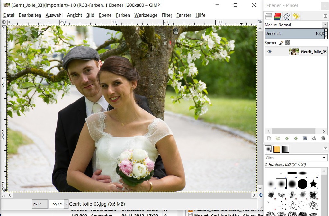329x216 pixels.
Task: Open the Undo History tab with yellow arrow
Action: (x=296, y=16)
